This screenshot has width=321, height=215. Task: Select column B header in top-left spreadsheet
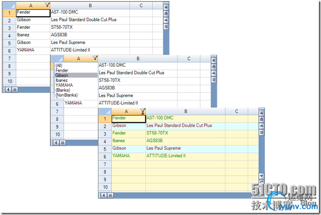click(x=90, y=6)
